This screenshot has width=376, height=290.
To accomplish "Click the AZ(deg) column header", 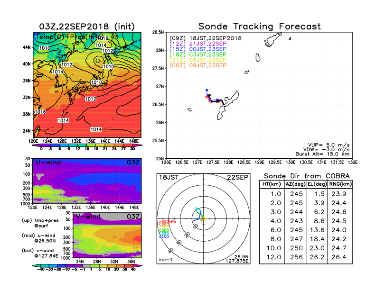I will [295, 184].
